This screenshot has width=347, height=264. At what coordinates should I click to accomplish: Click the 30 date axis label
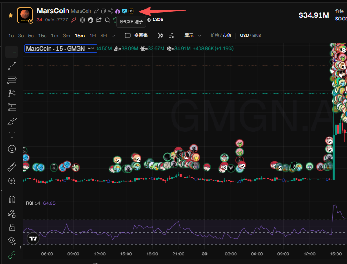(x=204, y=254)
